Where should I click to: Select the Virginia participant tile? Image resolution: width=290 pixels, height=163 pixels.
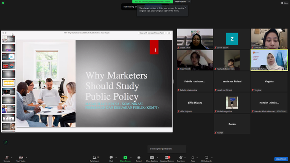[x=269, y=81]
